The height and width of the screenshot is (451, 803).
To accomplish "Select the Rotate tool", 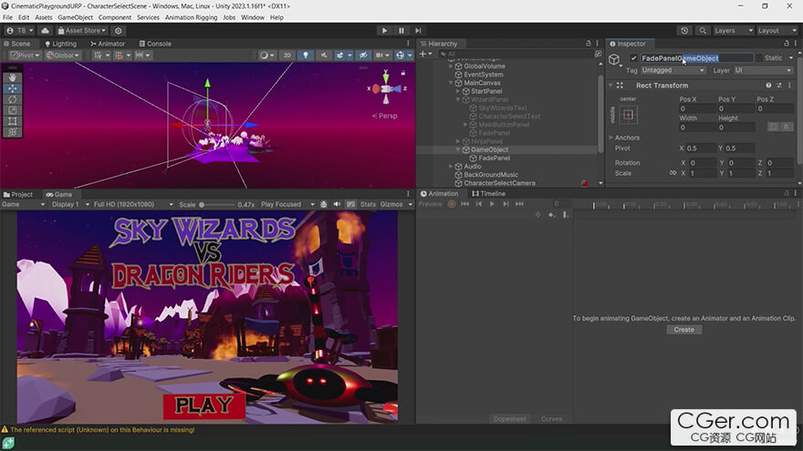I will click(x=12, y=99).
